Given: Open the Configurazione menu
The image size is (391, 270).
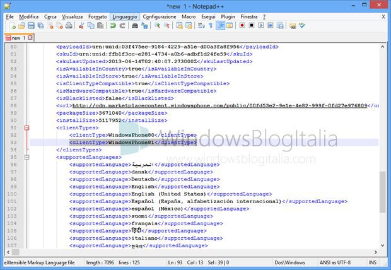Looking at the screenshot, I should (x=160, y=17).
